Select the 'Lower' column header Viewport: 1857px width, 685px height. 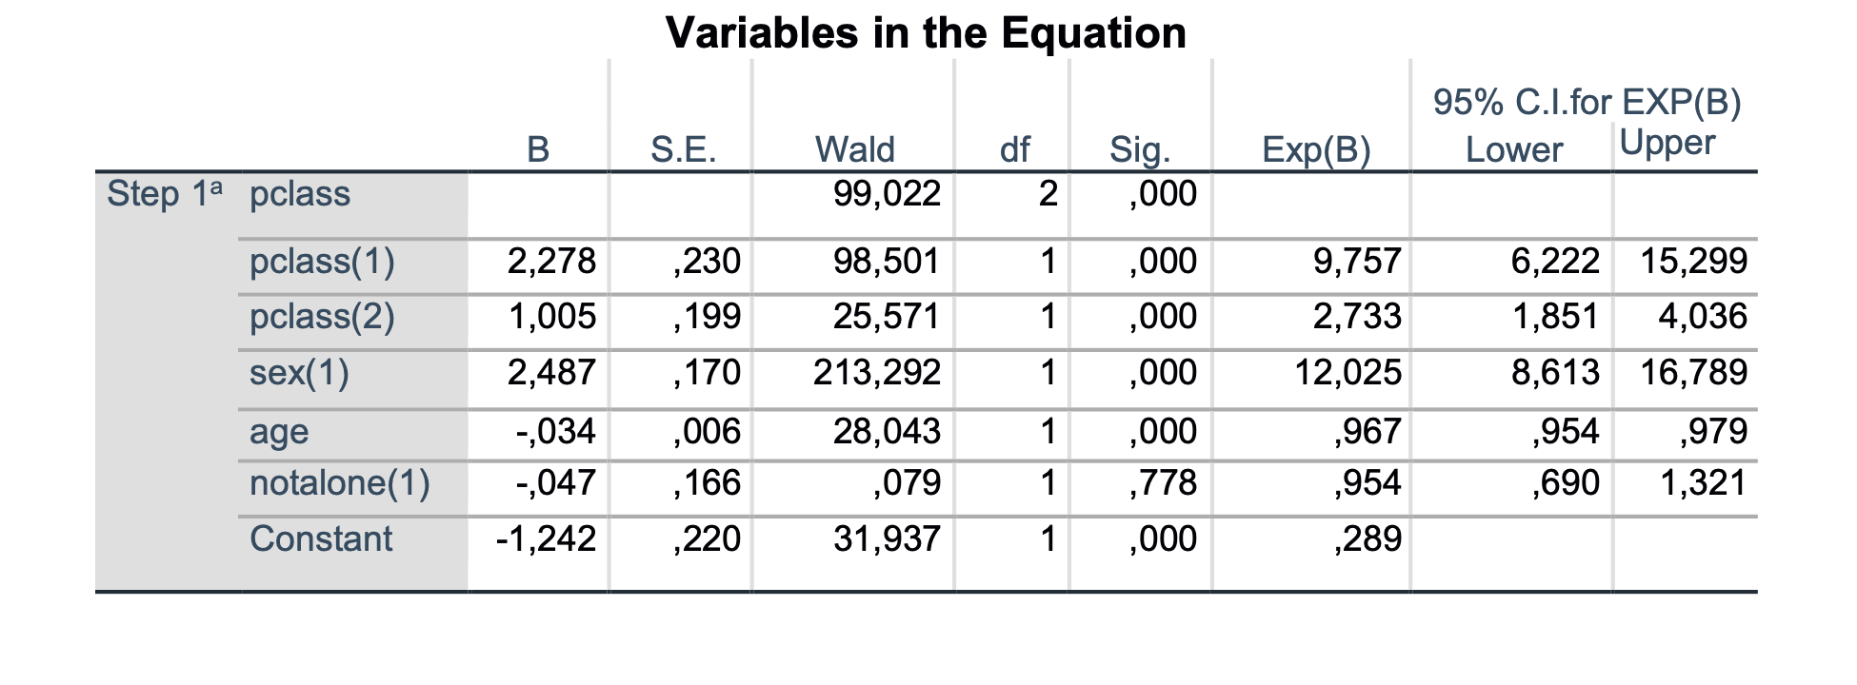point(1514,149)
